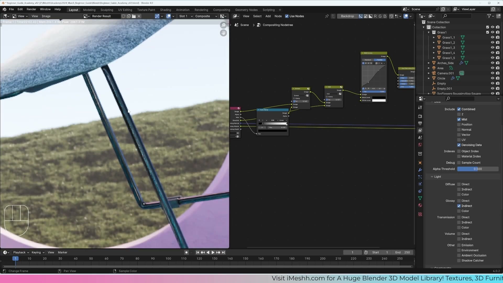Show blue channel B in backdrop

point(385,16)
